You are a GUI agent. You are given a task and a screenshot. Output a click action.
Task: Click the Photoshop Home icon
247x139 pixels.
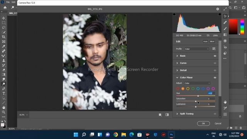5,8
